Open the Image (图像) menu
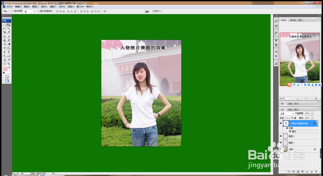This screenshot has width=323, height=176. (26, 6)
